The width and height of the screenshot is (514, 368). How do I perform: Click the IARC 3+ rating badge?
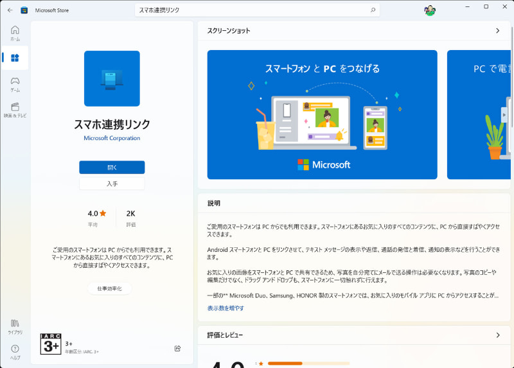pyautogui.click(x=51, y=344)
